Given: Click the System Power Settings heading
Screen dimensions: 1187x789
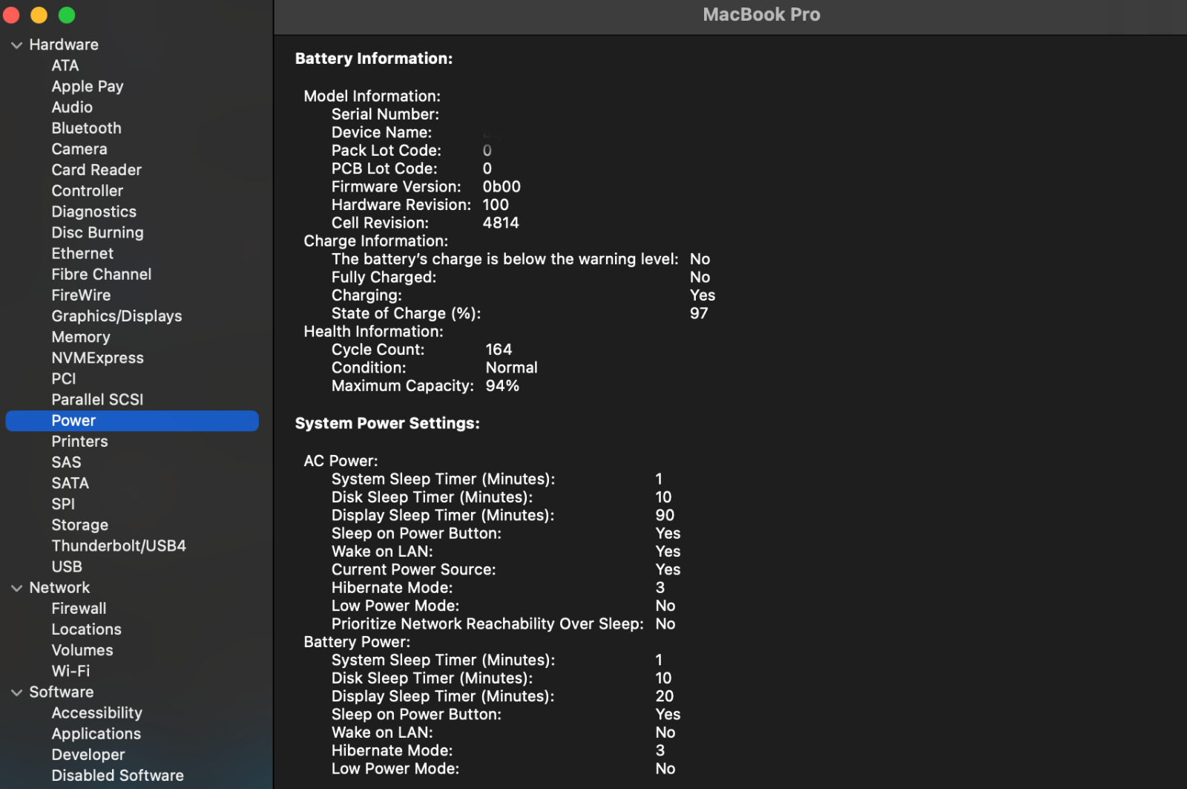Looking at the screenshot, I should pyautogui.click(x=387, y=423).
